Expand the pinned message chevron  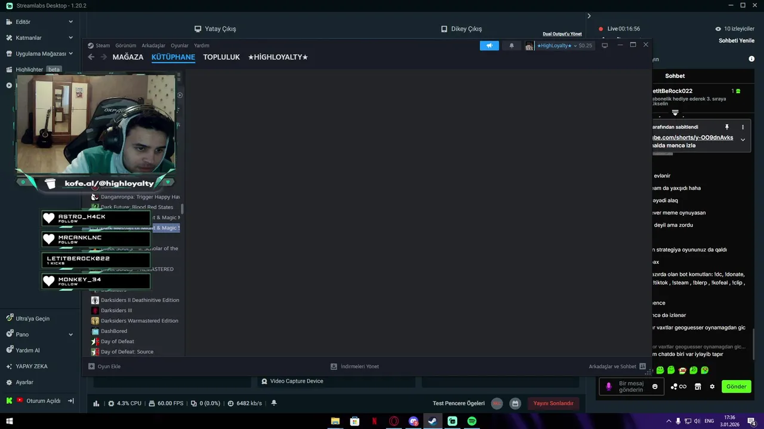(743, 139)
